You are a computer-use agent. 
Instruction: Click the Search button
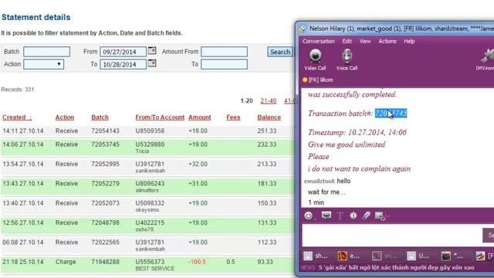click(279, 52)
